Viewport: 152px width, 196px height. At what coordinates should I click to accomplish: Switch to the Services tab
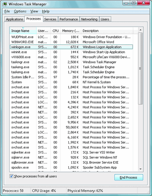click(x=50, y=19)
